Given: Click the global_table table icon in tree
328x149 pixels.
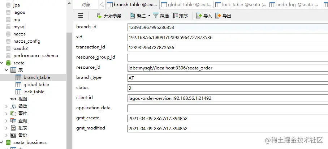Looking at the screenshot, I should 18,85.
